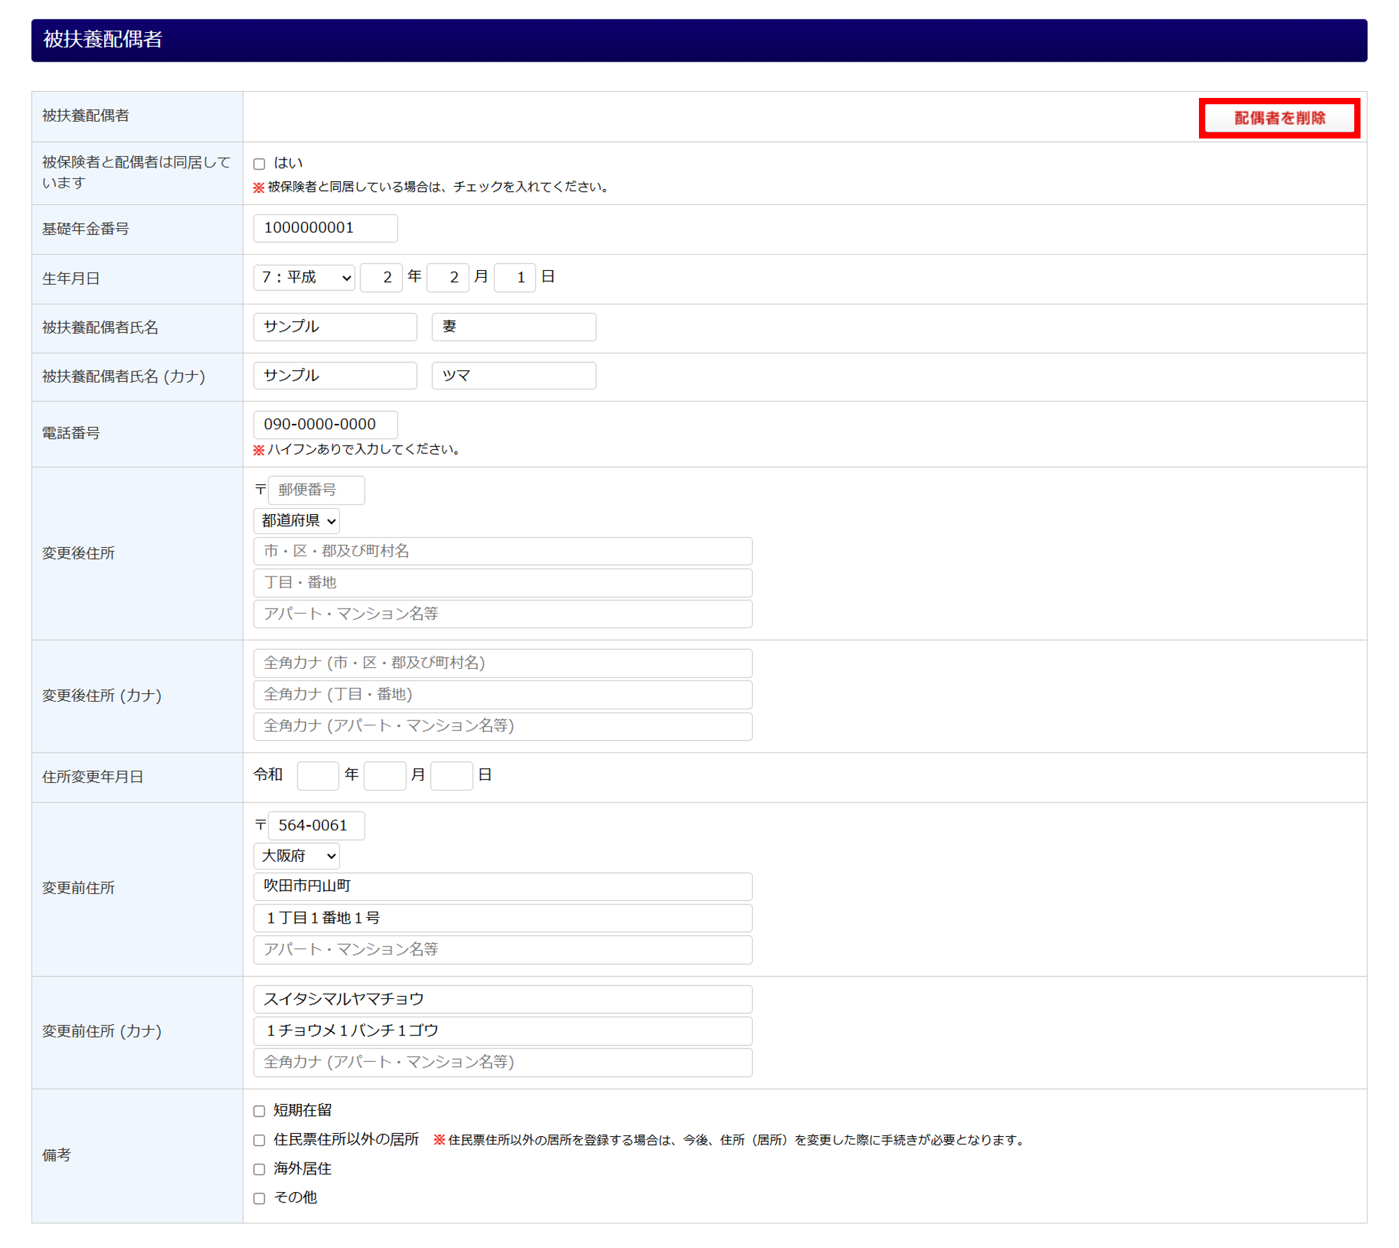Click the new address 郵便番号 field

pyautogui.click(x=316, y=490)
